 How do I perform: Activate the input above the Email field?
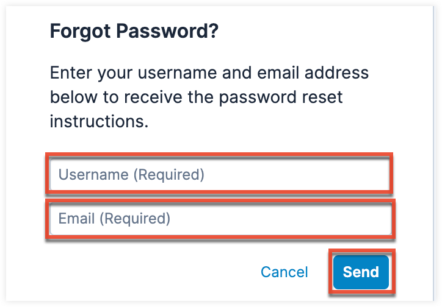219,175
